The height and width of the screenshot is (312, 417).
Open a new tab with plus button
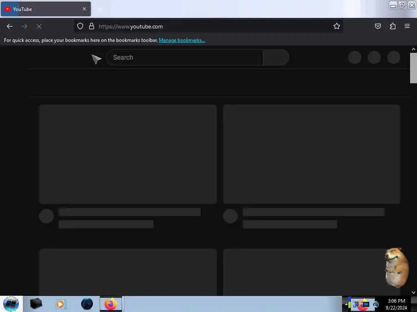(99, 9)
